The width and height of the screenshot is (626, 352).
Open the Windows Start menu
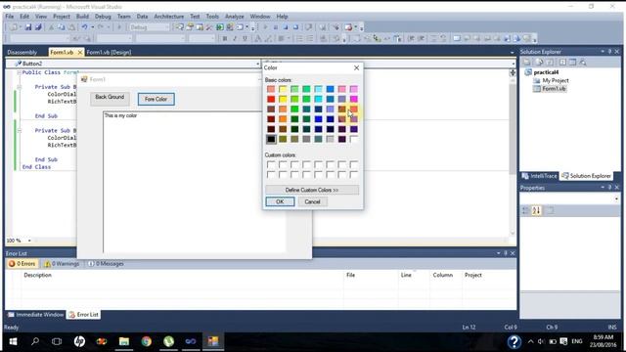tap(13, 341)
